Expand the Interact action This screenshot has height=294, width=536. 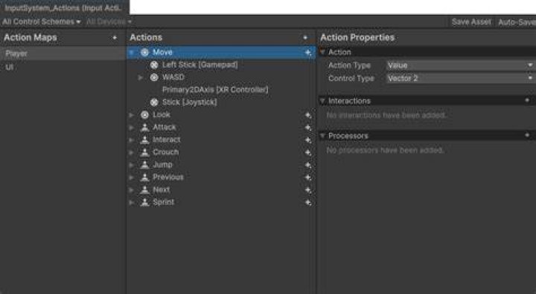click(131, 140)
